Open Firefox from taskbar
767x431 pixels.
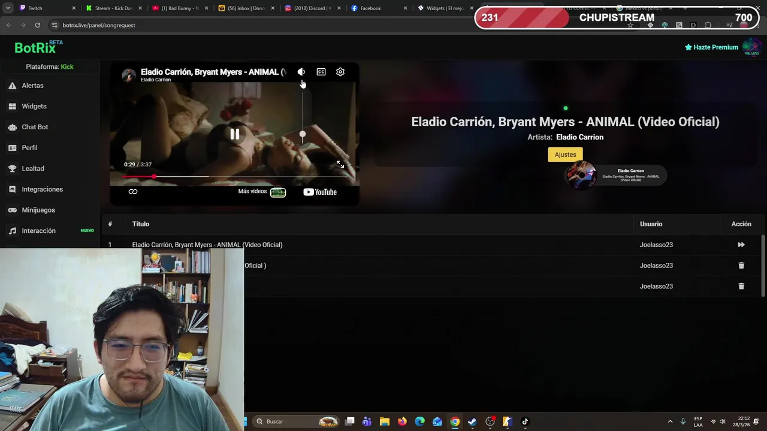[402, 421]
